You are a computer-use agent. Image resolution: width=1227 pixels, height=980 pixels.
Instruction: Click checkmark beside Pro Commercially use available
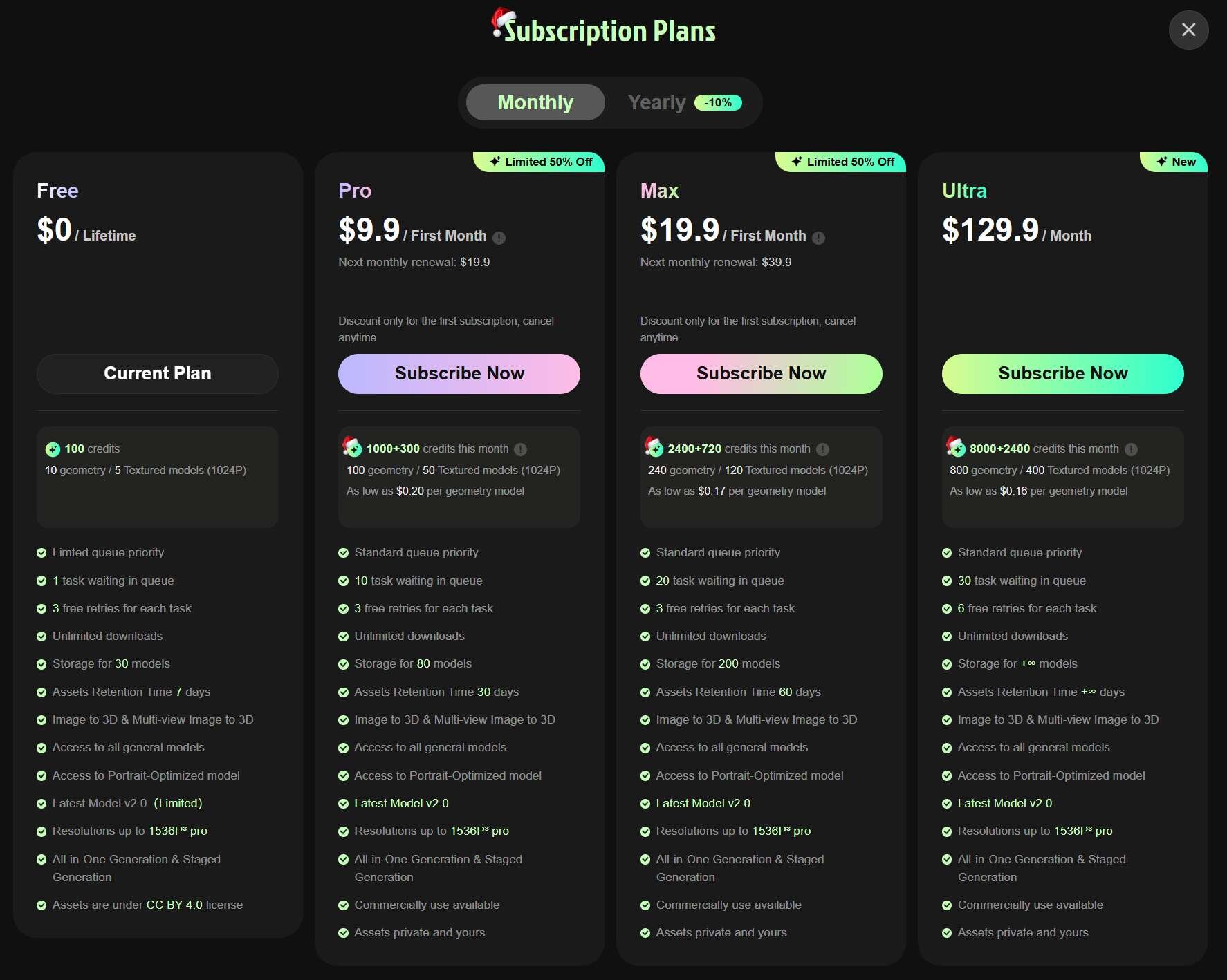[x=343, y=905]
